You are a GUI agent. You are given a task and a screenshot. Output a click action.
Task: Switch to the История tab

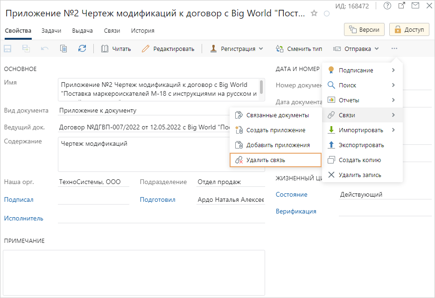(142, 31)
